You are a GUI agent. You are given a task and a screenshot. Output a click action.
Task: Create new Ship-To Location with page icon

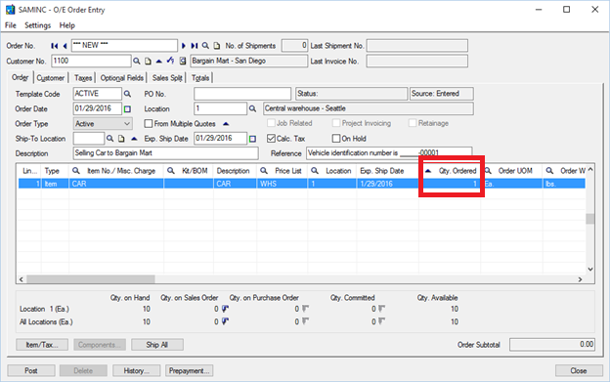coord(121,139)
